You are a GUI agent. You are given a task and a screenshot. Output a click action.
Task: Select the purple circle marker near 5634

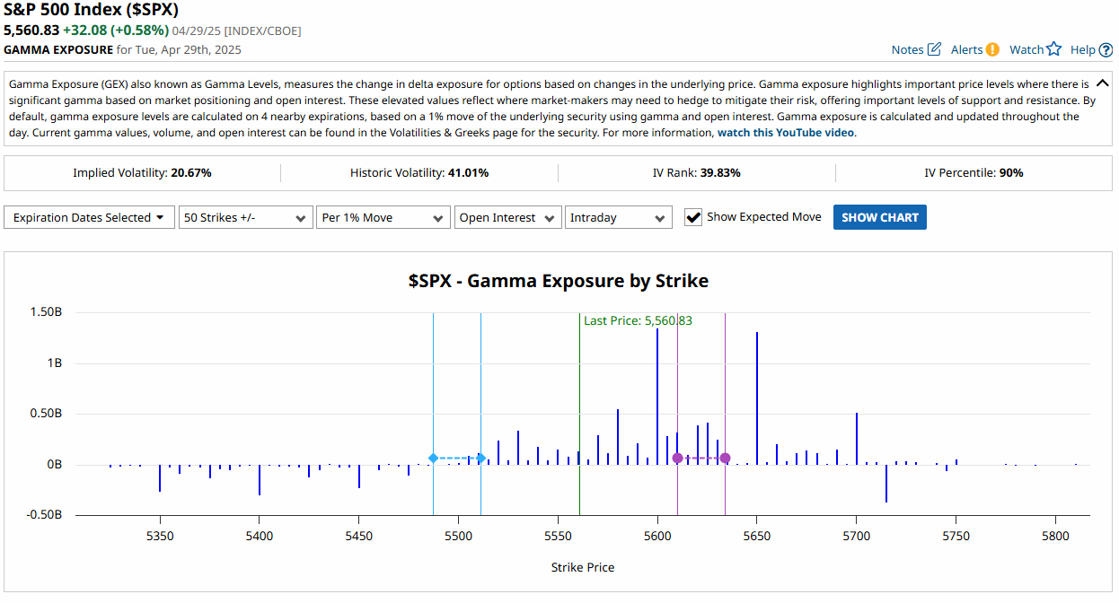point(725,459)
